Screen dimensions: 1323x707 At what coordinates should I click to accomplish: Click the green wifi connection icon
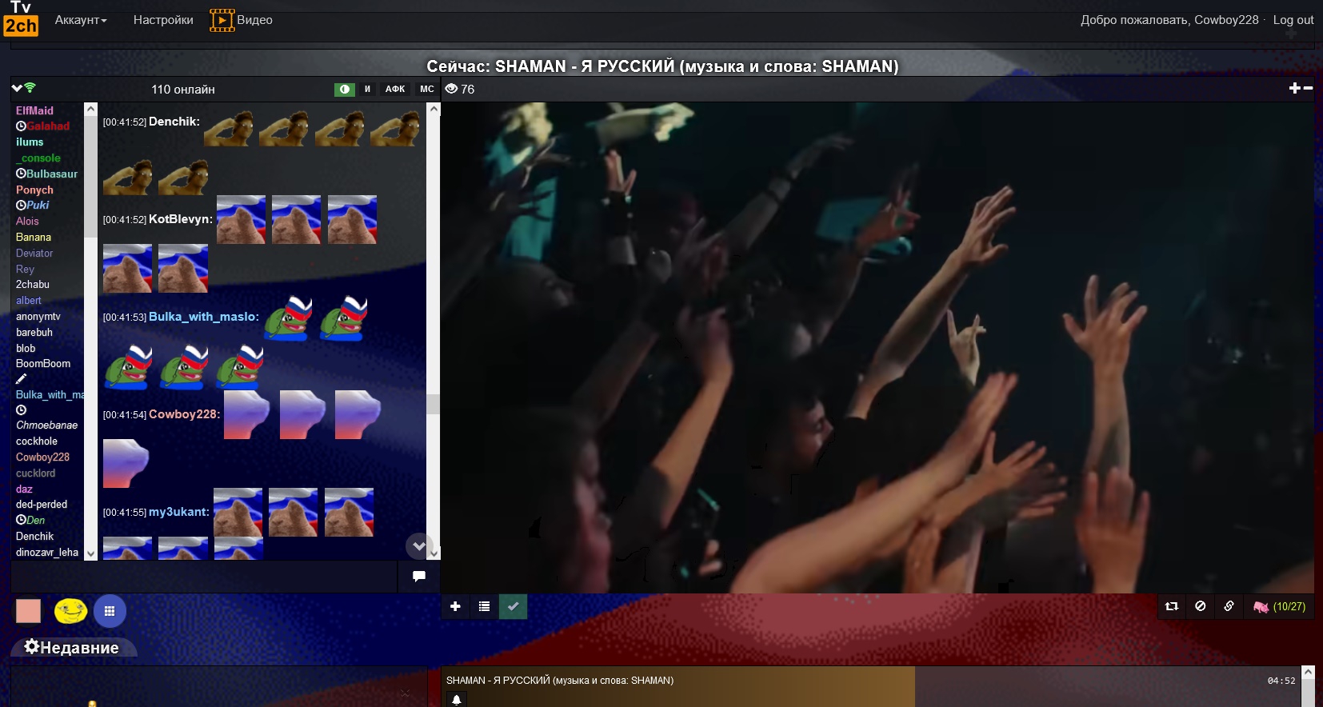(x=30, y=88)
